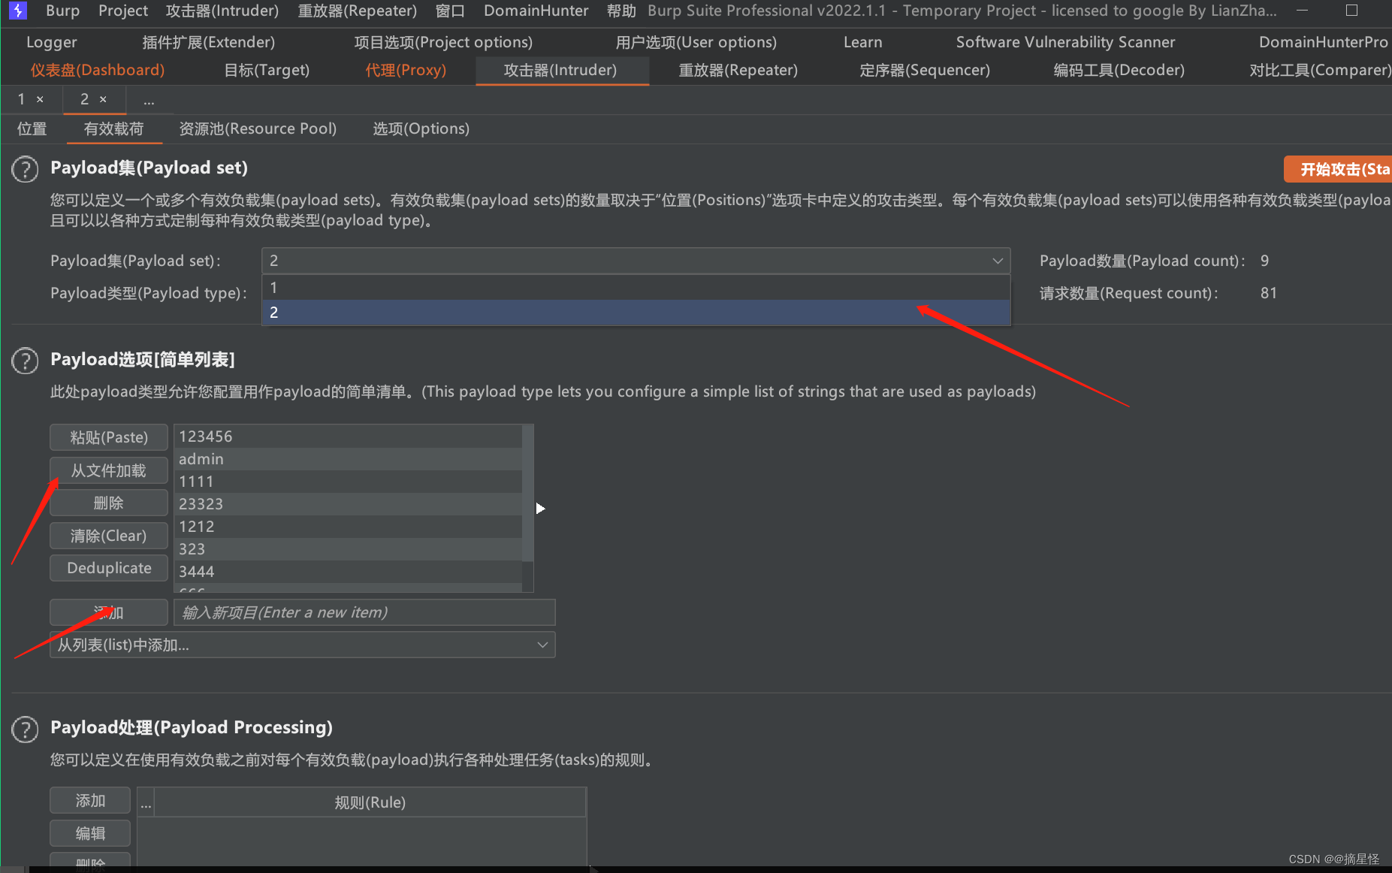
Task: Open the Project menu
Action: [123, 11]
